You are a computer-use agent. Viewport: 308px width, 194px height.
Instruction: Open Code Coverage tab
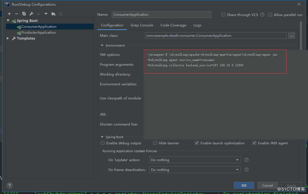(x=173, y=25)
